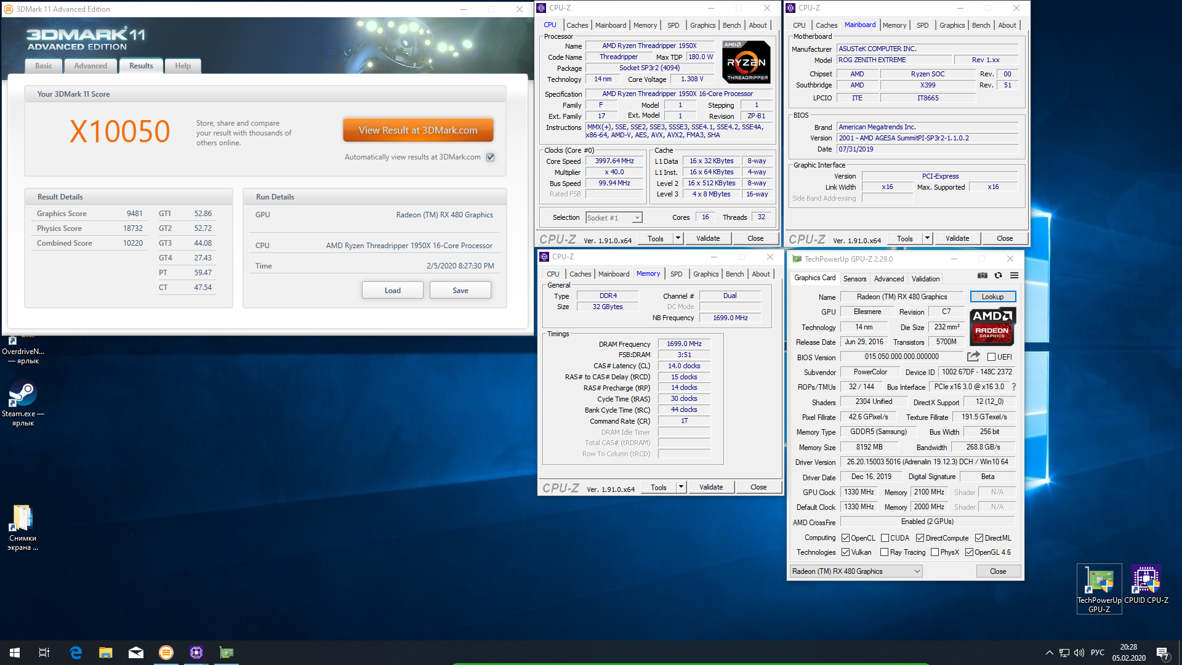Click Save button in Run Details
1182x665 pixels.
(460, 291)
